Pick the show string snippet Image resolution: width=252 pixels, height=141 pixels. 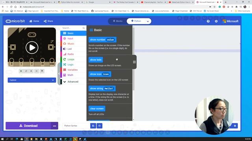click(102, 89)
